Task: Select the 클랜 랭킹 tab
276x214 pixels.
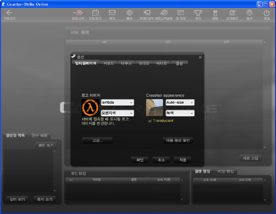Action: click(203, 171)
